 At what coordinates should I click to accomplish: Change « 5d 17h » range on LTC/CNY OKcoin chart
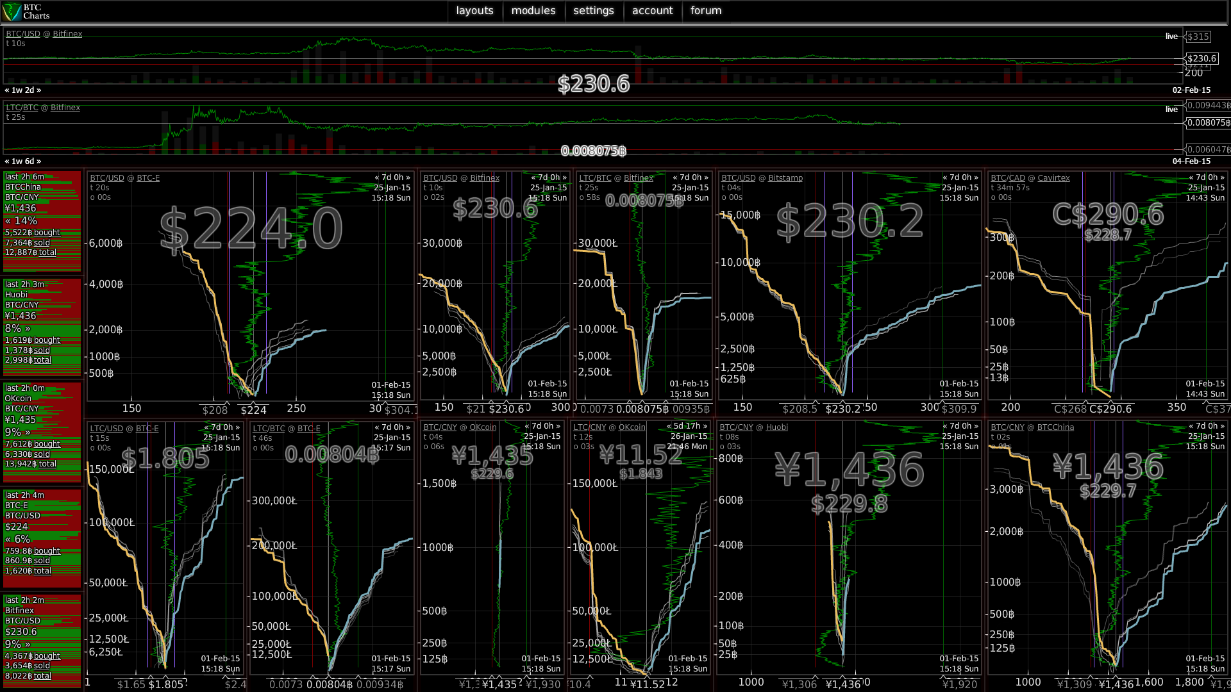687,426
